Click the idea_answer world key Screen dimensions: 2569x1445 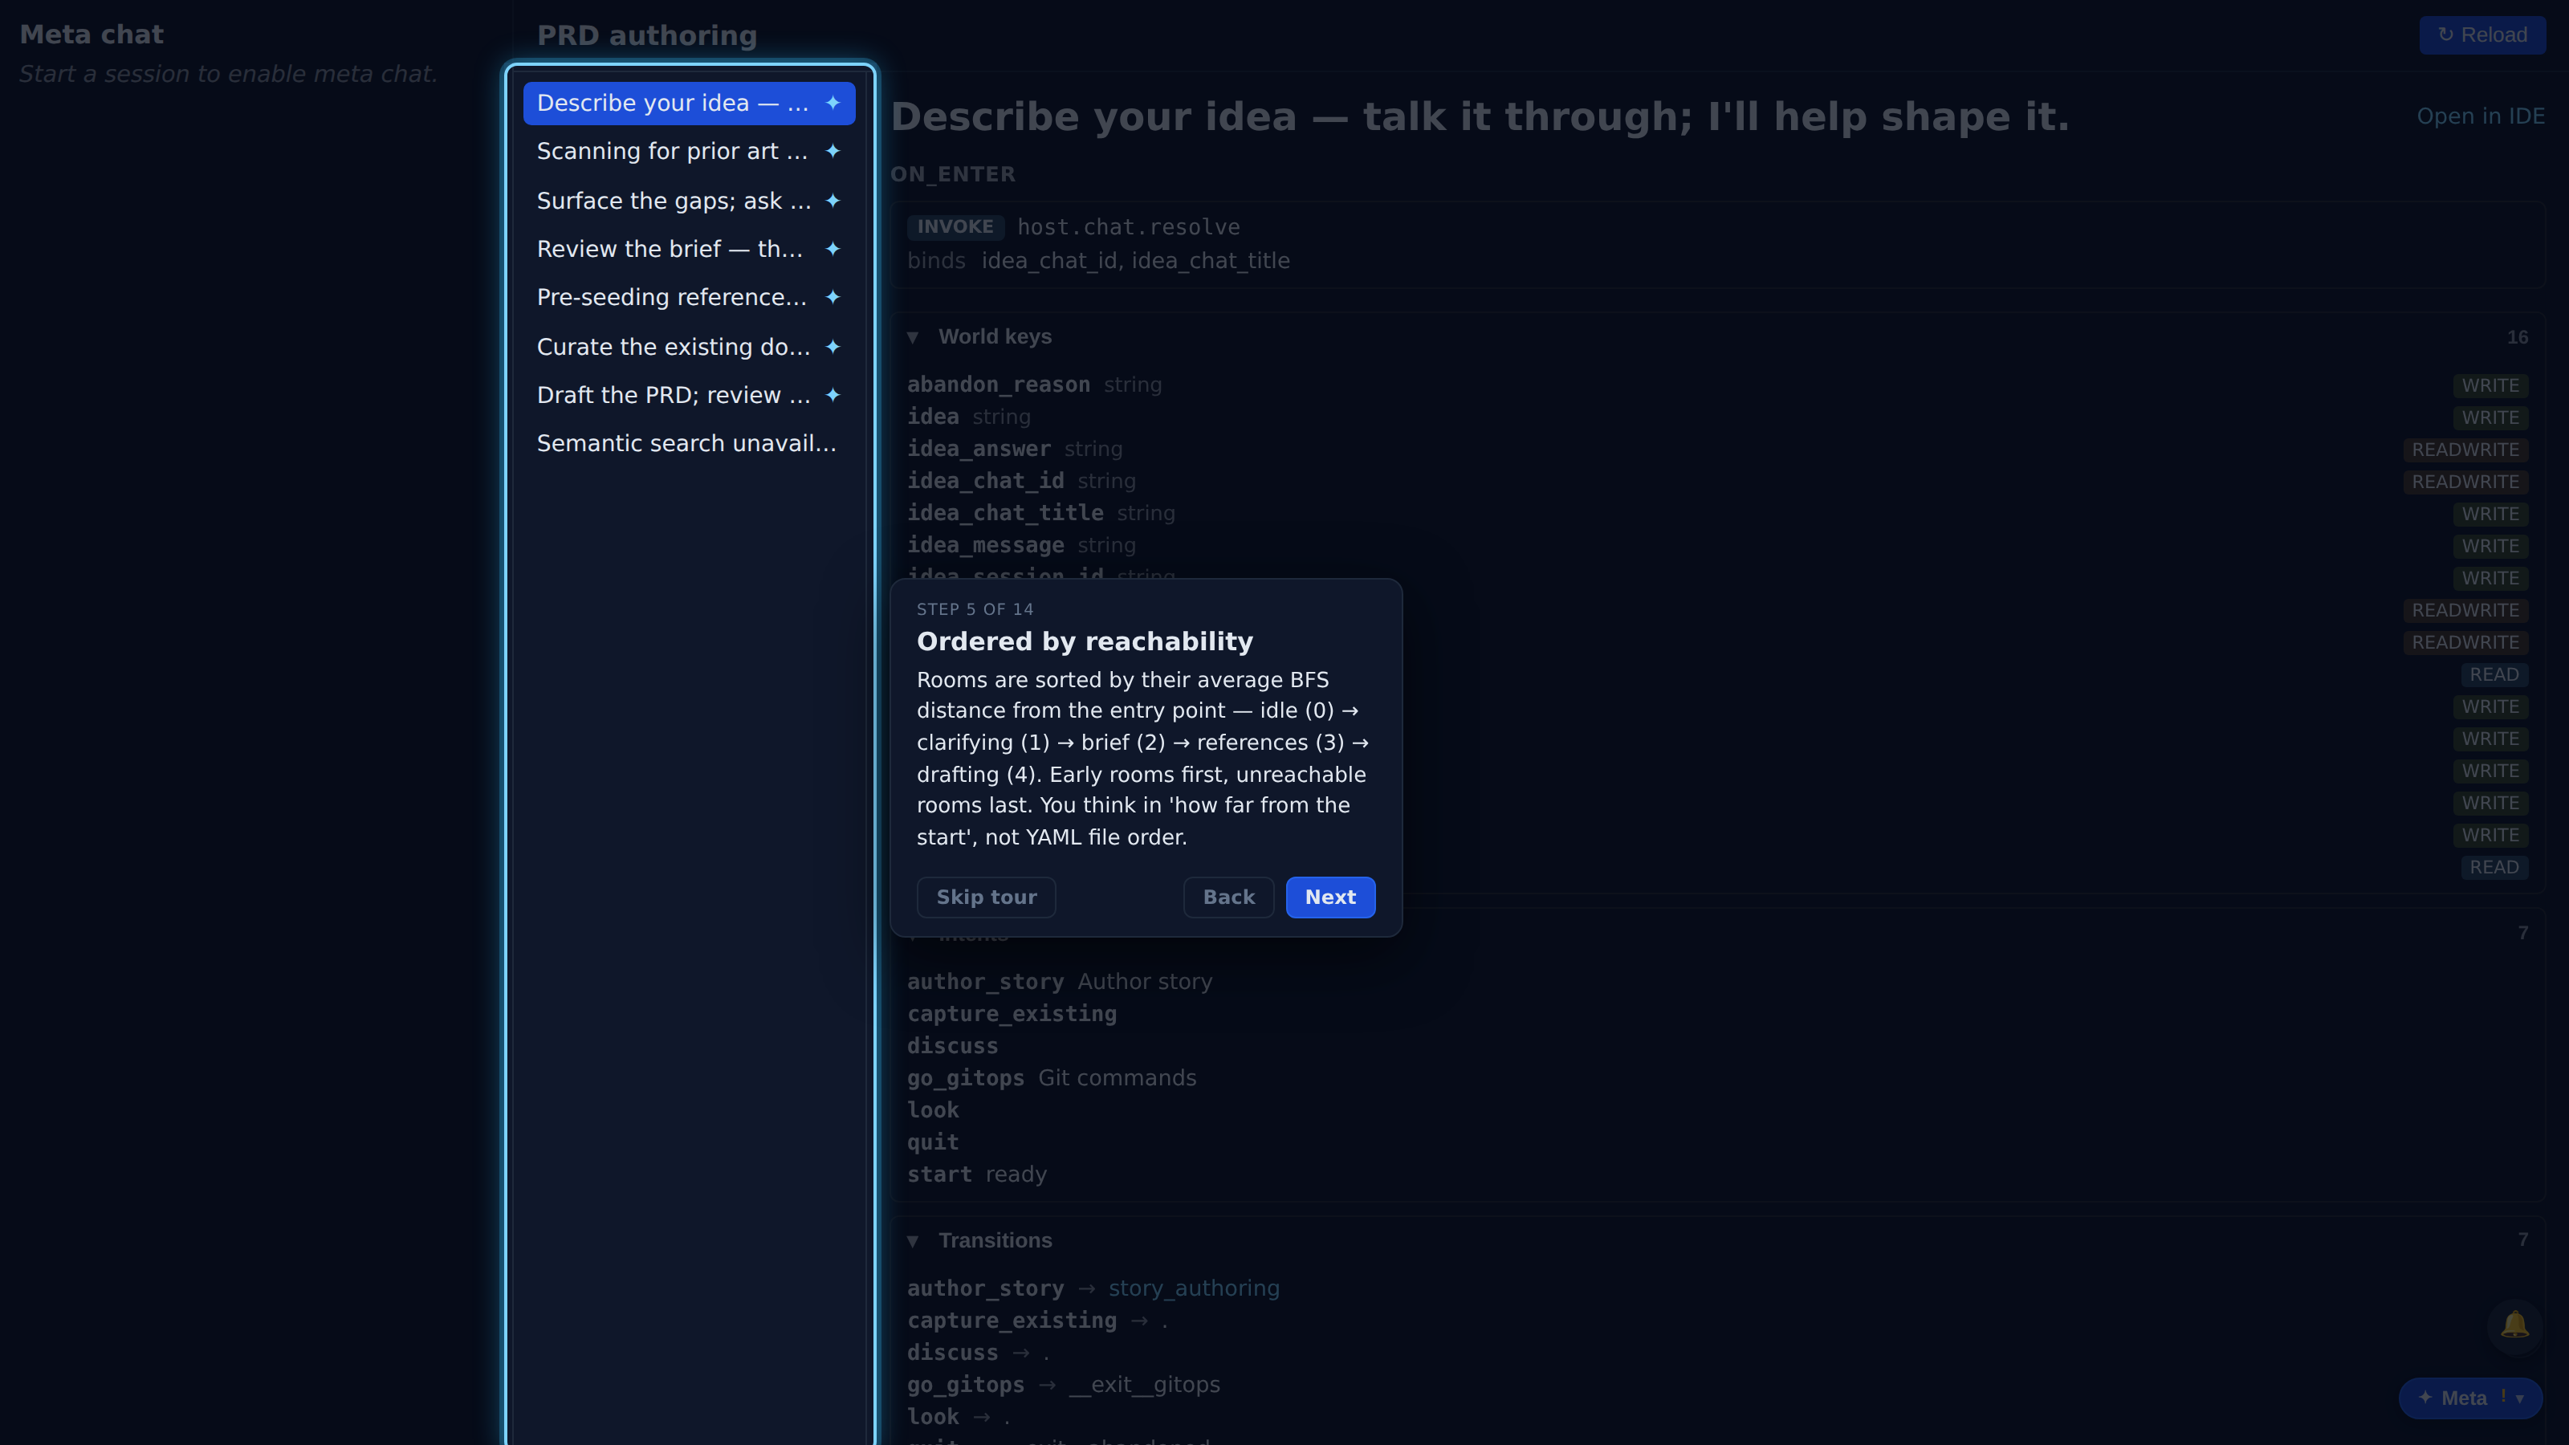[979, 449]
